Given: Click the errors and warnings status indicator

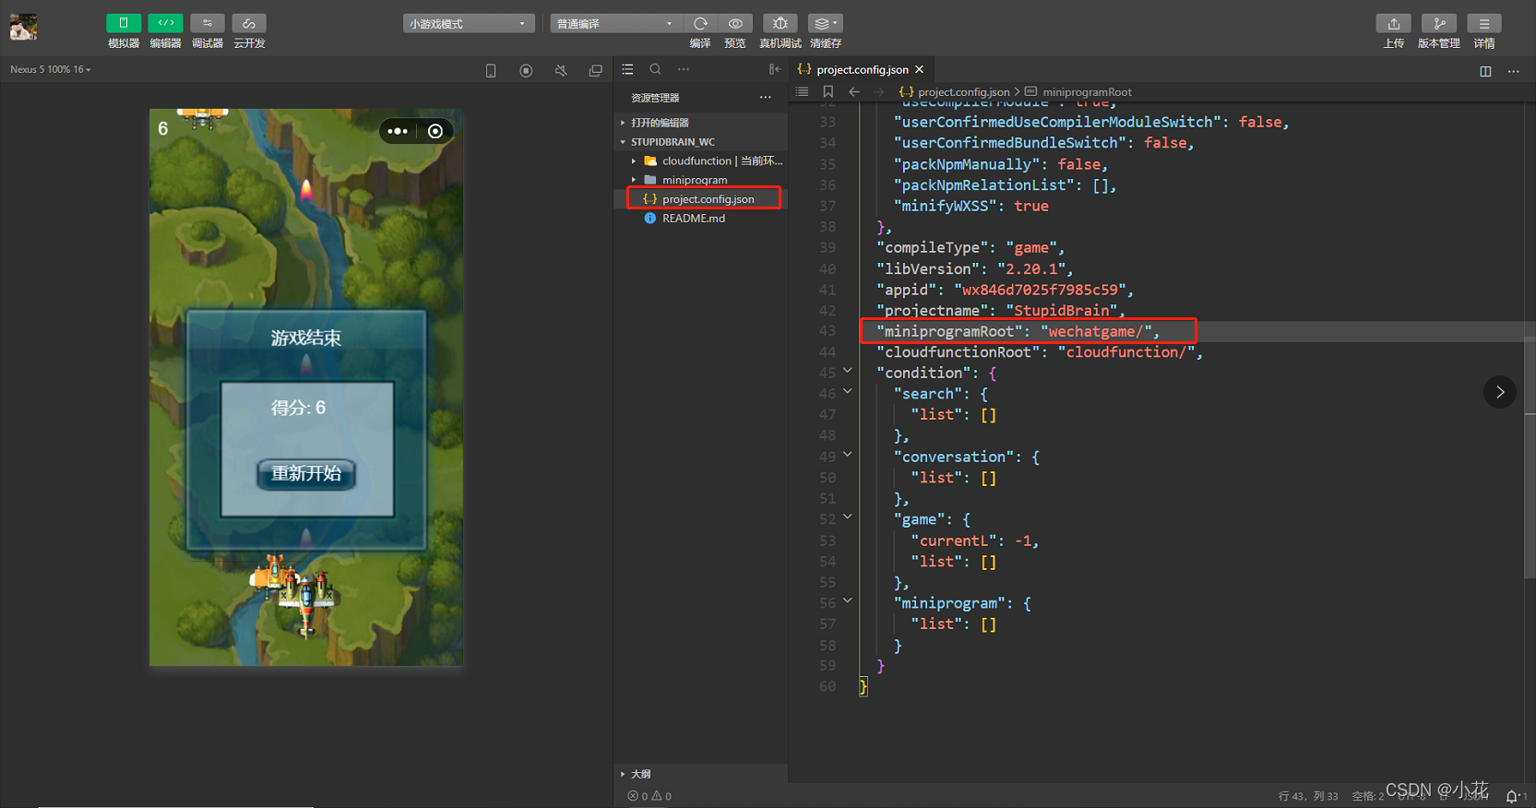Looking at the screenshot, I should pyautogui.click(x=649, y=796).
